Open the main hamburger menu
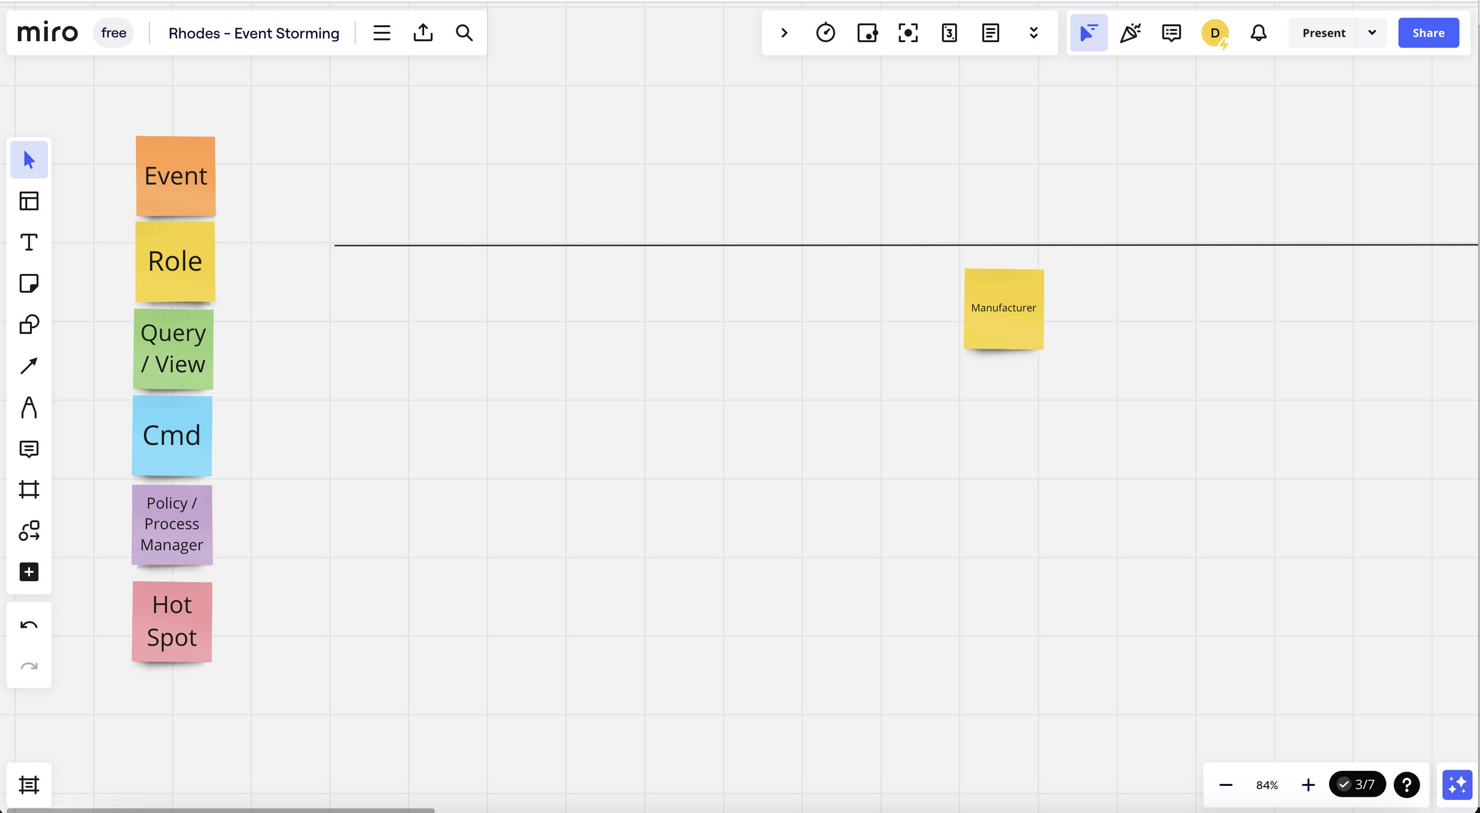1480x813 pixels. coord(381,33)
